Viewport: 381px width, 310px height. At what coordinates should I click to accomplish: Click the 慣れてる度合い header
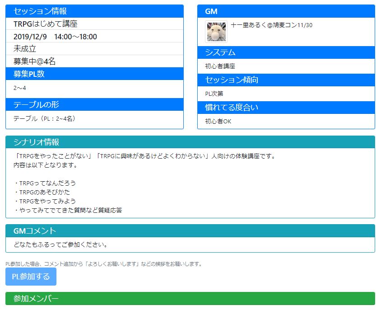pyautogui.click(x=286, y=107)
